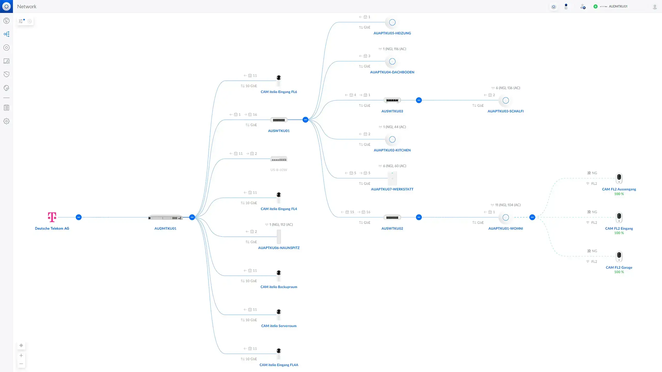Open the Security shield icon in sidebar

6,74
